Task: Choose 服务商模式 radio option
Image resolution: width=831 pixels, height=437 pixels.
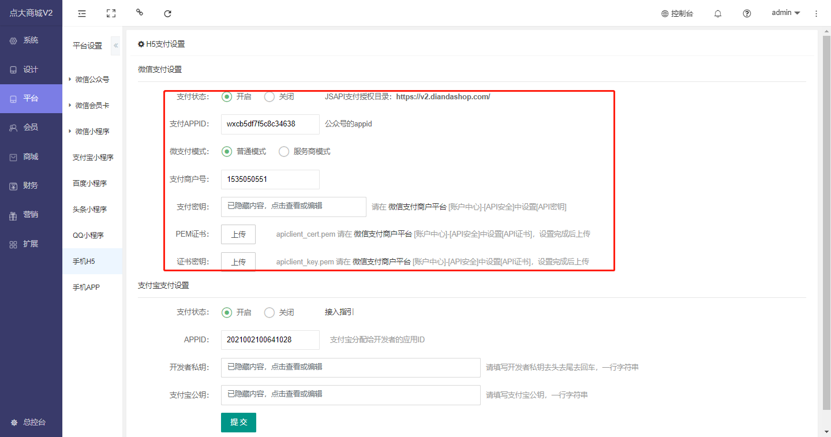Action: (x=284, y=152)
